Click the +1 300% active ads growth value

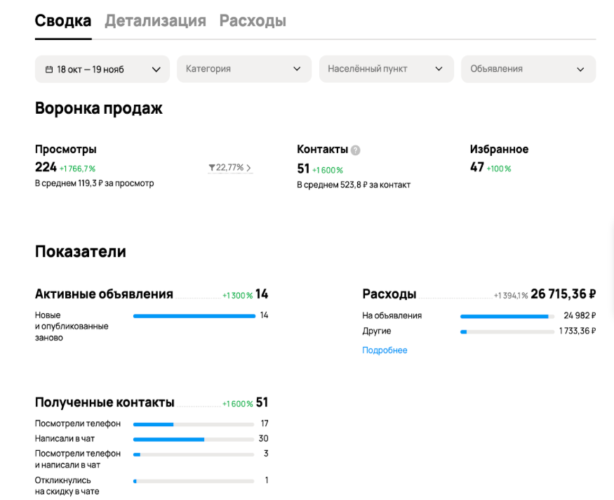(x=237, y=296)
